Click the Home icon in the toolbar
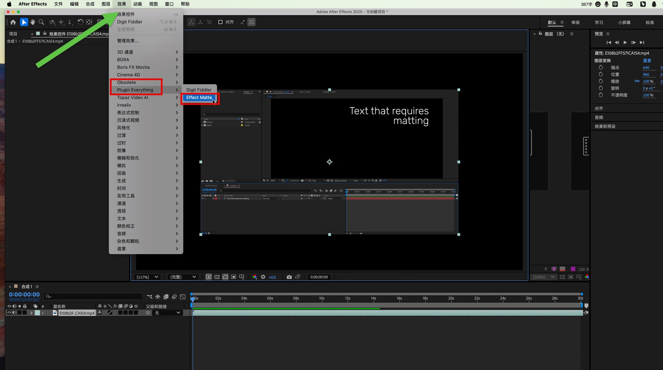 pos(13,22)
